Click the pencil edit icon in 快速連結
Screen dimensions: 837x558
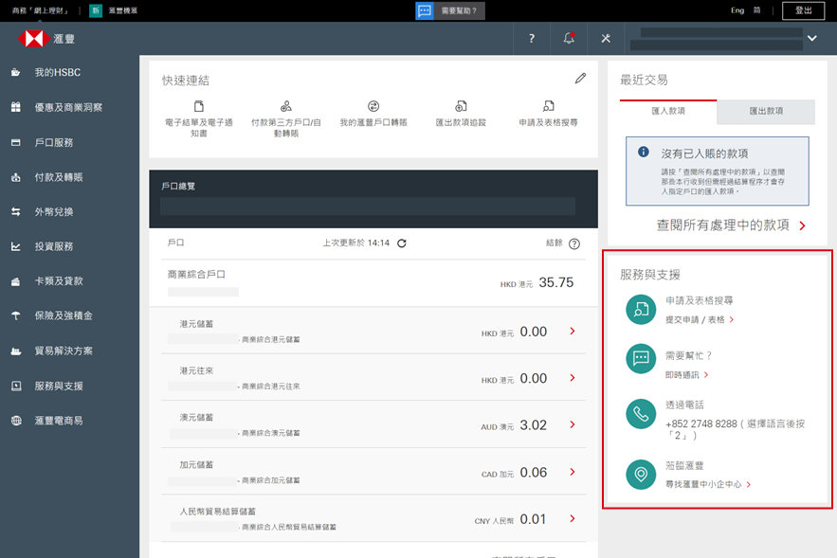[580, 79]
